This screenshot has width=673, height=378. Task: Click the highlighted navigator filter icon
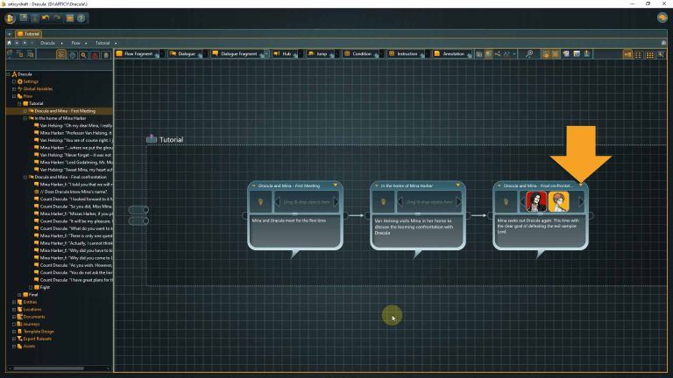coord(61,54)
